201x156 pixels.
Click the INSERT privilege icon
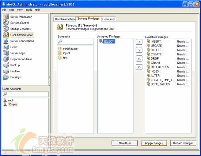[148, 41]
